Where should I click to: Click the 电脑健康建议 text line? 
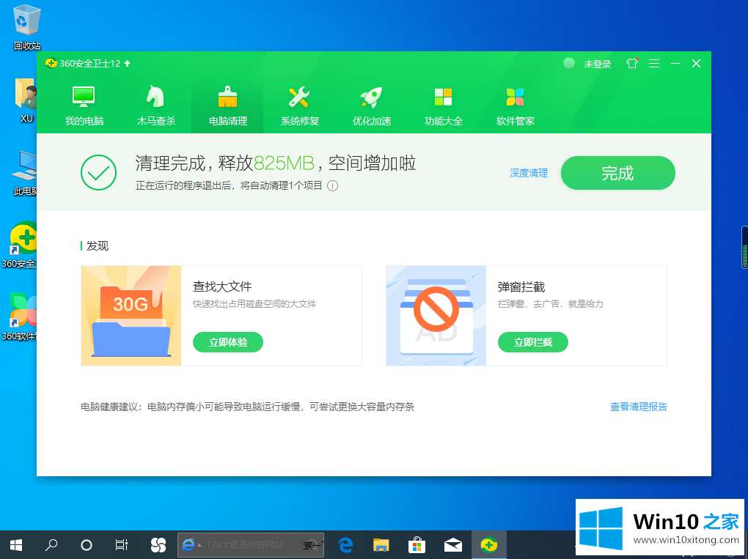pyautogui.click(x=247, y=407)
